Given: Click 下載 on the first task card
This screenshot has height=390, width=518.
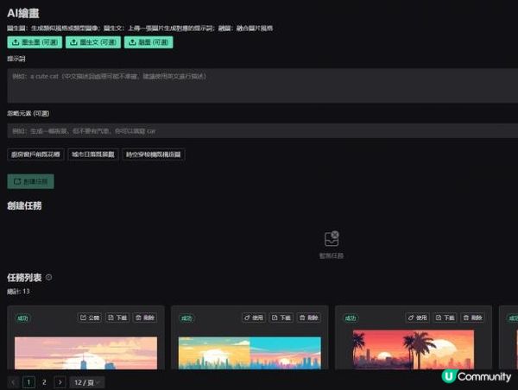Looking at the screenshot, I should tap(117, 318).
